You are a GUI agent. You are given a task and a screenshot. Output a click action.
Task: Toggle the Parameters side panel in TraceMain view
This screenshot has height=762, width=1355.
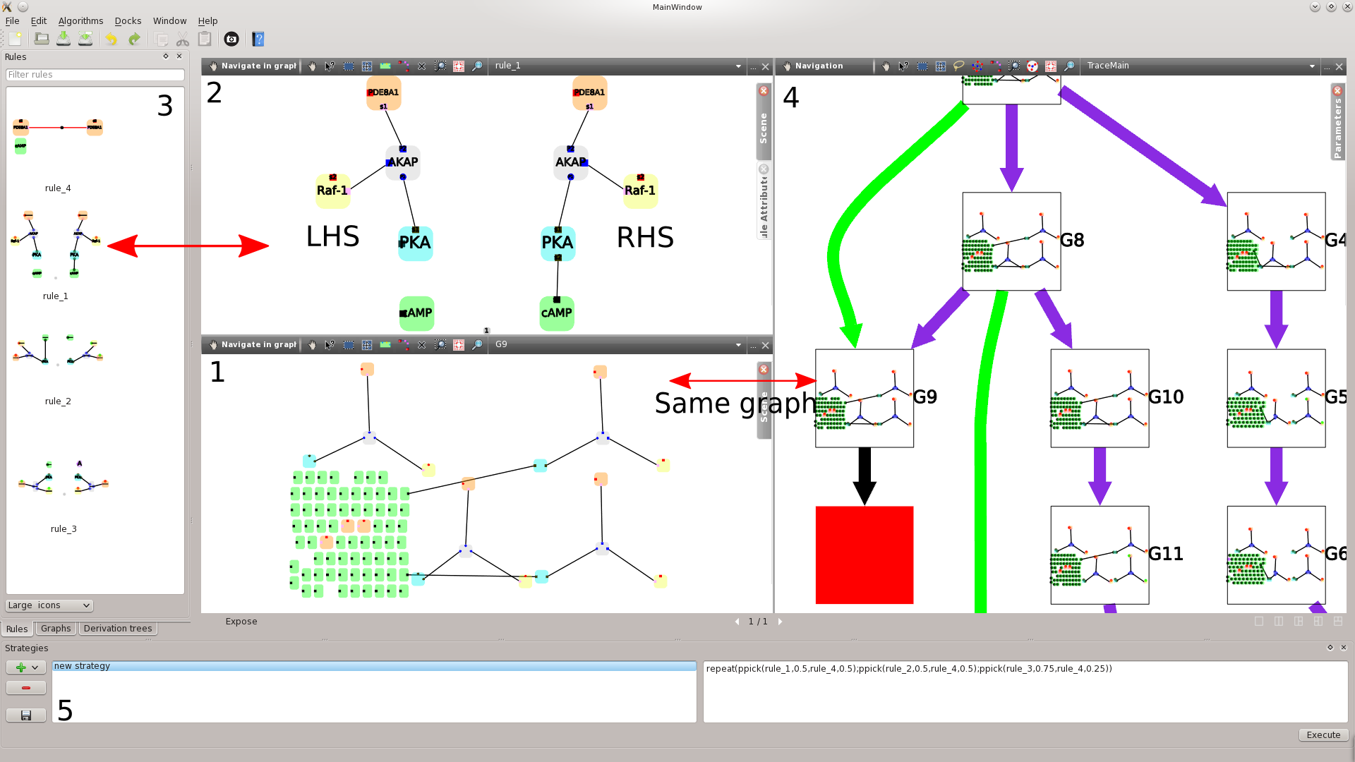(x=1337, y=128)
